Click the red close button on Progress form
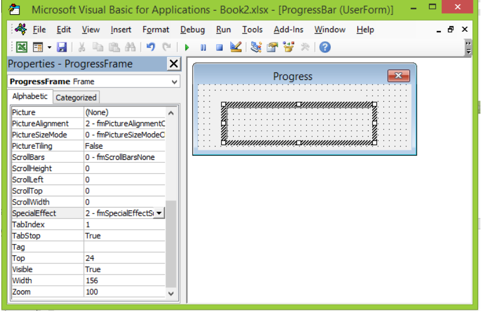The height and width of the screenshot is (311, 481). click(x=399, y=76)
